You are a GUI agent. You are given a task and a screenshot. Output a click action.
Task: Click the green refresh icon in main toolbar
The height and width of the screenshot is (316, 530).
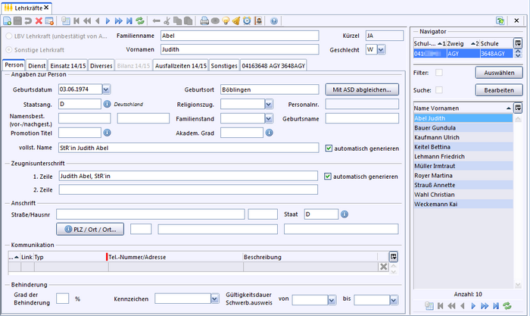pos(139,21)
